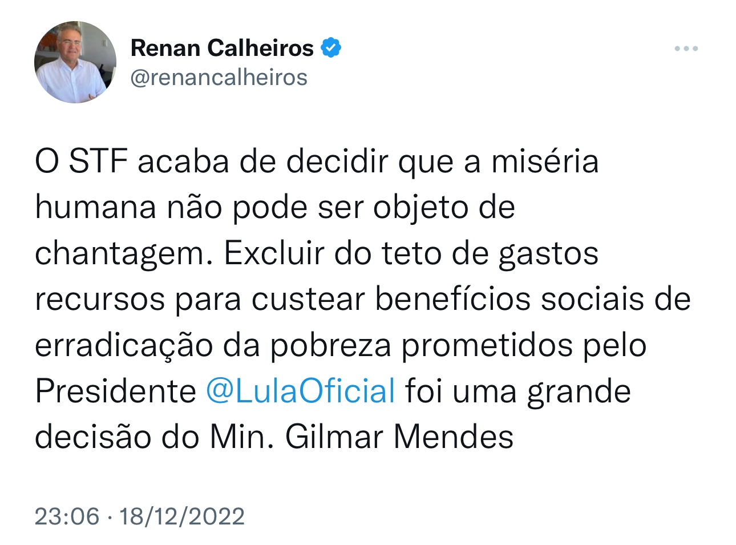Viewport: 736px width, 545px height.
Task: Click the 23:06 timestamp
Action: point(67,516)
